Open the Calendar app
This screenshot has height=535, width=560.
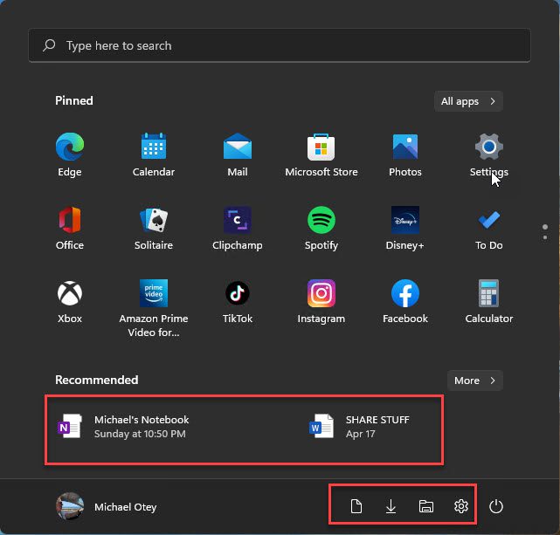[x=154, y=154]
